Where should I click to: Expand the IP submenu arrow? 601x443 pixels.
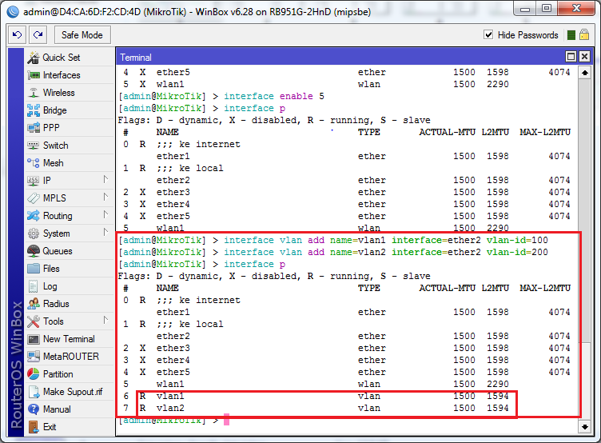click(x=105, y=179)
